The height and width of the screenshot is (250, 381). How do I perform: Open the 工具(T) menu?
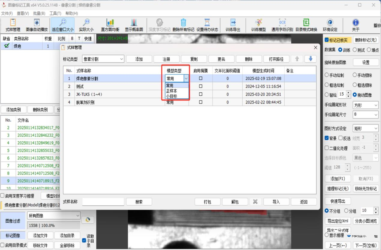pos(55,13)
